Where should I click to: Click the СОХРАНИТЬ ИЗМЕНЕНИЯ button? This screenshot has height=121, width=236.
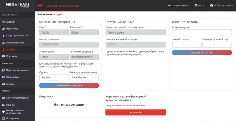pos(69,86)
